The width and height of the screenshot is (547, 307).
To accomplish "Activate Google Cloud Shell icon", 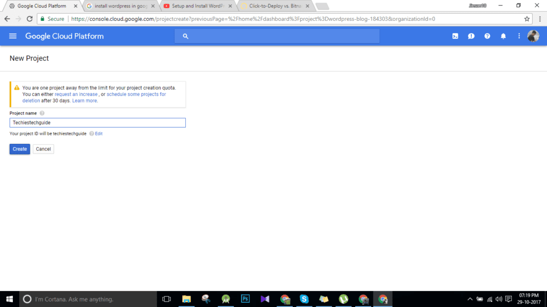I will pyautogui.click(x=455, y=36).
